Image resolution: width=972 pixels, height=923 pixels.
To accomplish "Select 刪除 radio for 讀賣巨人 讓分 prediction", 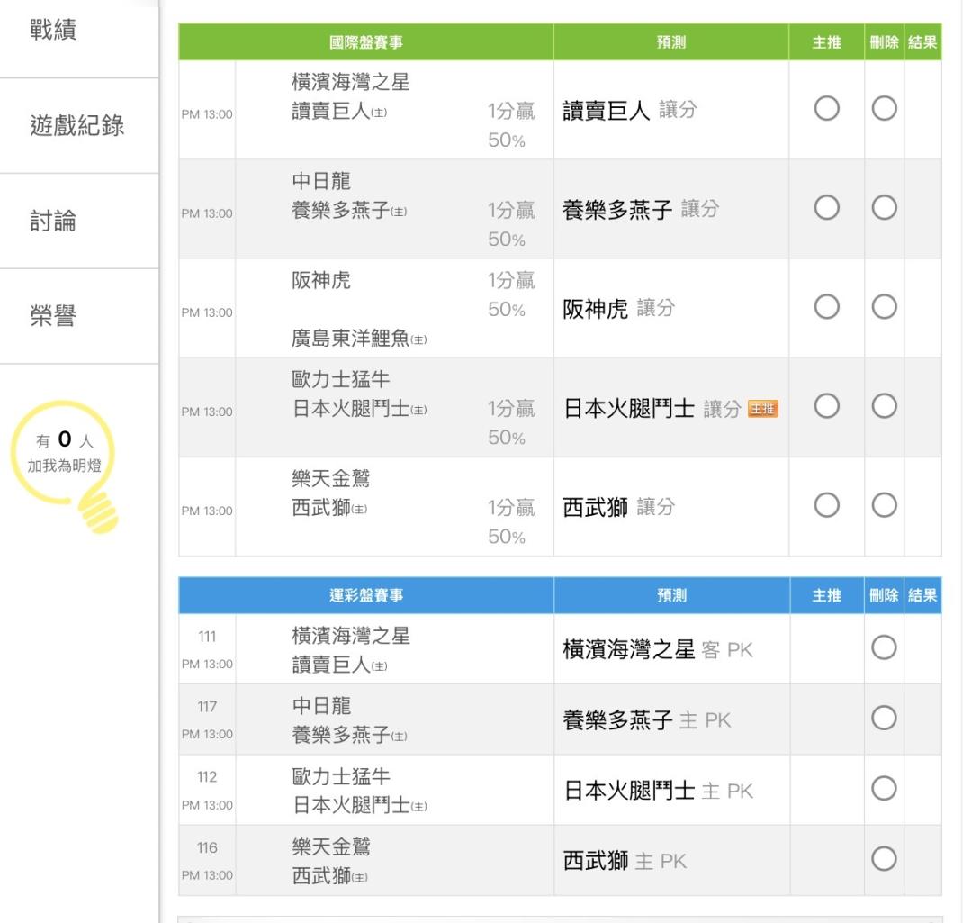I will (884, 109).
